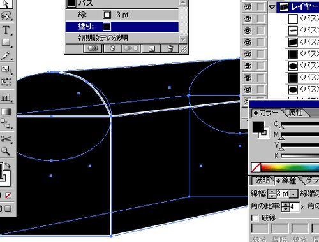Switch to the 線種 tab
319x242 pixels.
pyautogui.click(x=289, y=181)
